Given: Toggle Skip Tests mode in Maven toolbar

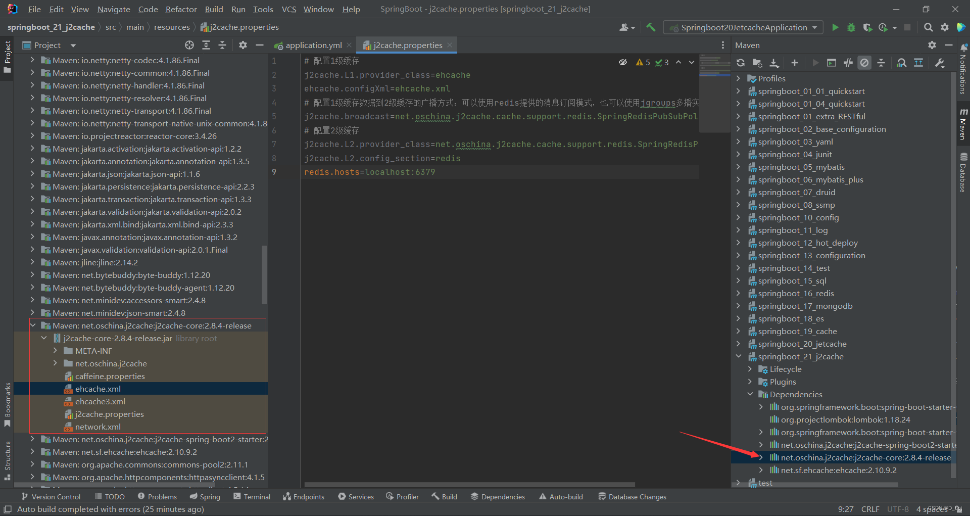Looking at the screenshot, I should click(865, 63).
